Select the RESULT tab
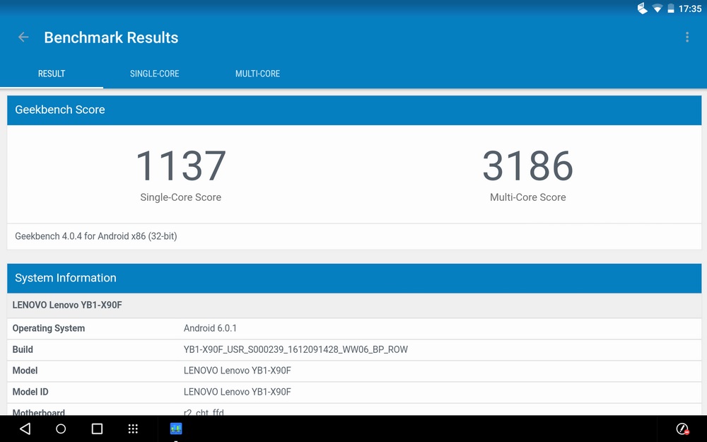The image size is (707, 442). coord(52,74)
